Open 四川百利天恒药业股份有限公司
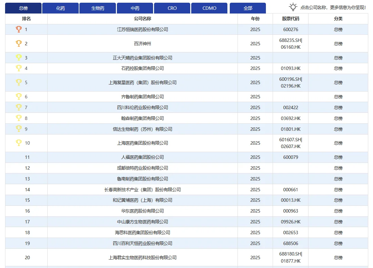The height and width of the screenshot is (268, 373). click(143, 243)
